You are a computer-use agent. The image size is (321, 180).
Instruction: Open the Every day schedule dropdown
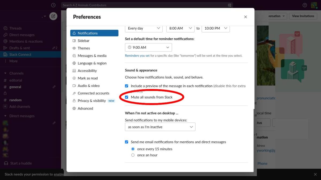(x=144, y=28)
